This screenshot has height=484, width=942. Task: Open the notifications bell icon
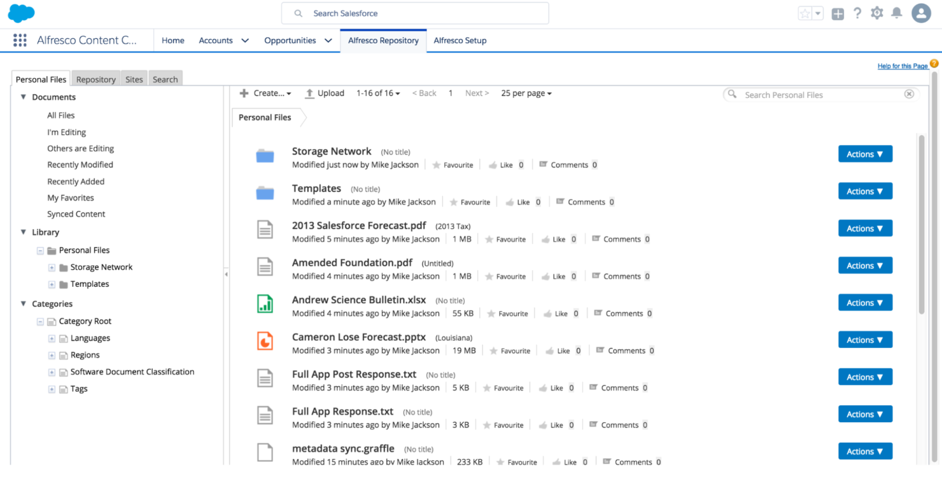pyautogui.click(x=897, y=13)
